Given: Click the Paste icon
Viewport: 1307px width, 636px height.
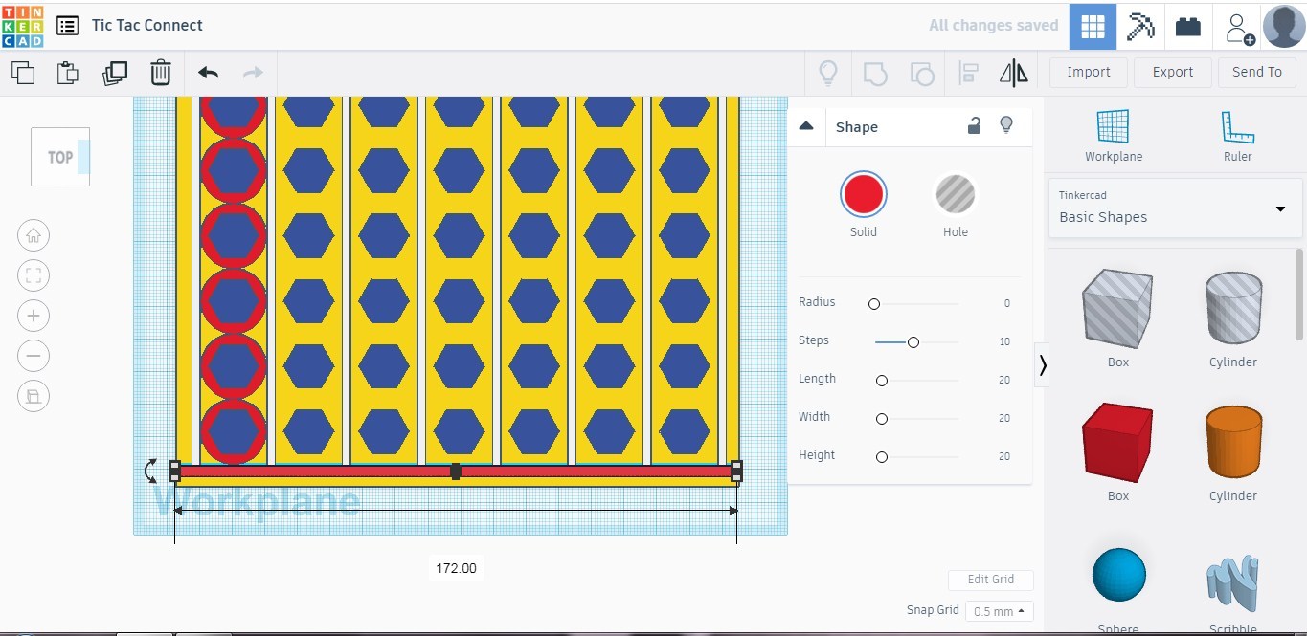Looking at the screenshot, I should [67, 73].
